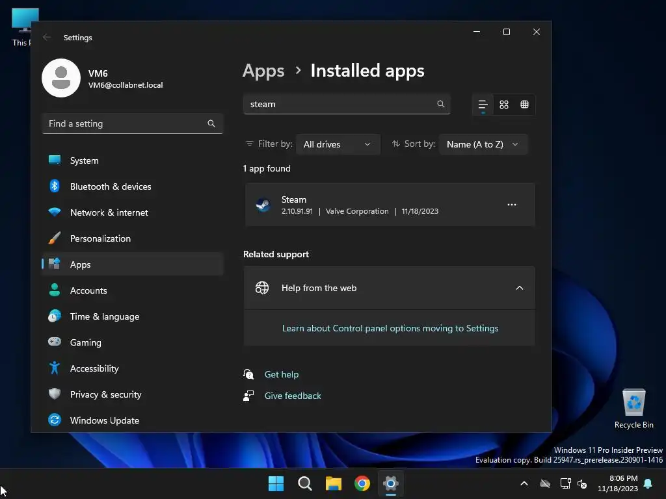Collapse Help from the web section
This screenshot has height=499, width=666.
point(520,288)
